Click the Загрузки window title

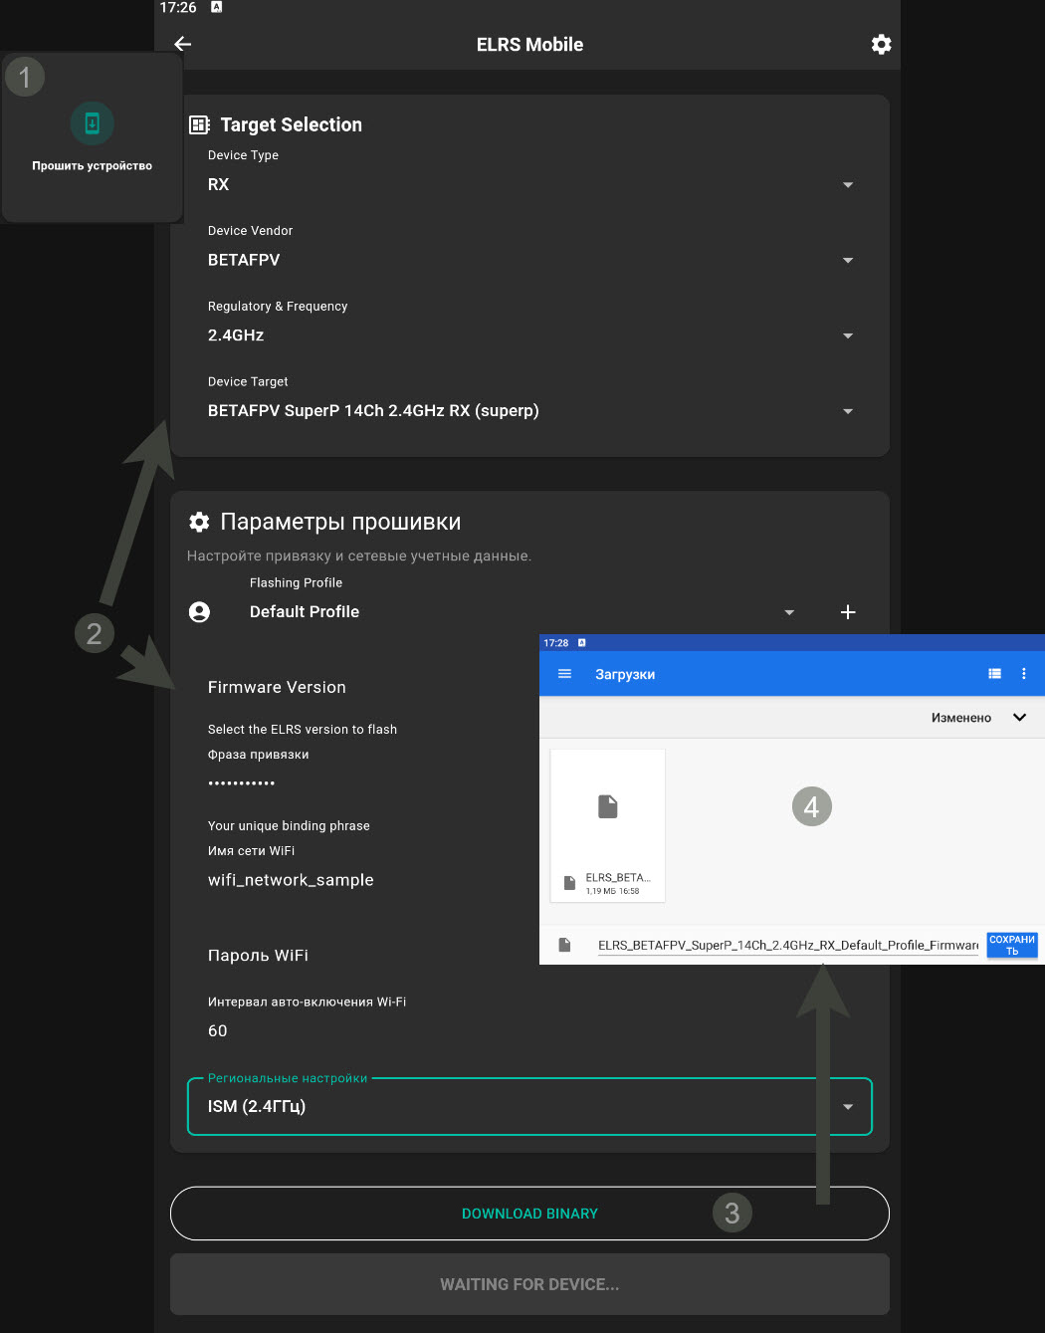(625, 674)
